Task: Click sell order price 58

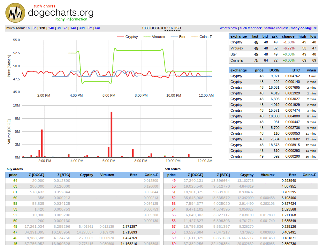Action: 173,232
